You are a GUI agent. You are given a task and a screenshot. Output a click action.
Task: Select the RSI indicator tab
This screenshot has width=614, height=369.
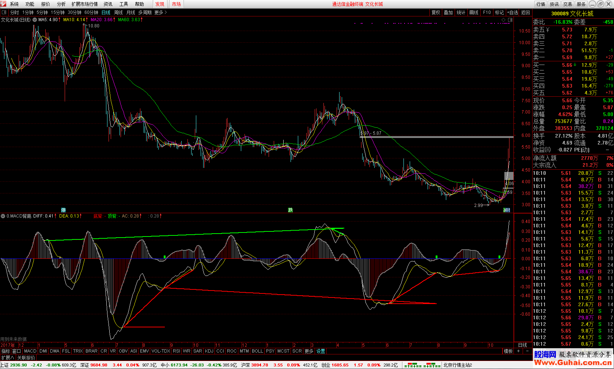coord(177,351)
